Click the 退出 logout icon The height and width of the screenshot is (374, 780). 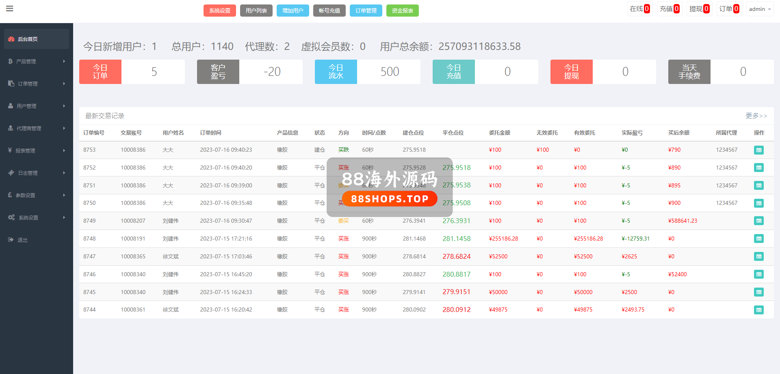tap(11, 240)
